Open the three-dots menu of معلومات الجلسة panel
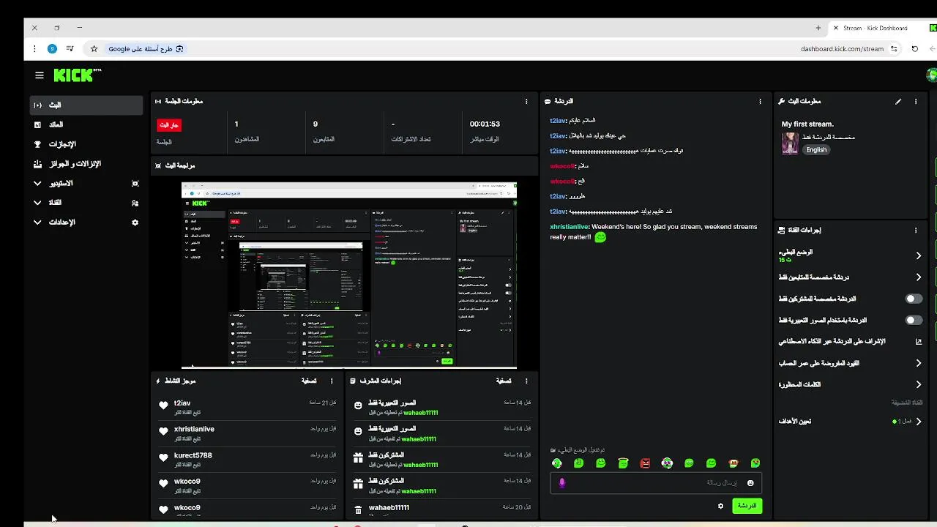 (526, 102)
